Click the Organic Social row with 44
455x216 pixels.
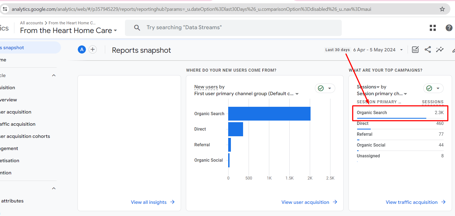400,145
